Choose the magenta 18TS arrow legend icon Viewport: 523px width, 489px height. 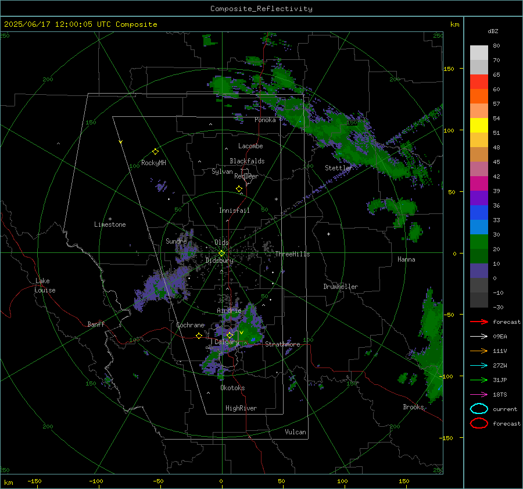tap(479, 395)
